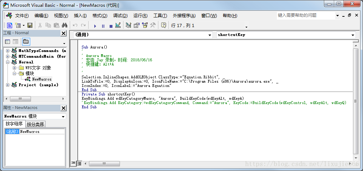363x171 pixels.
Task: Open the Toolbox hammer-wrench icon
Action: [x=153, y=25]
